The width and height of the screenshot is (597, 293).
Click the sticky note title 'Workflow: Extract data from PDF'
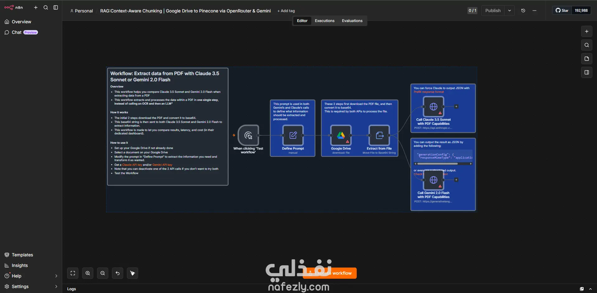tap(165, 77)
